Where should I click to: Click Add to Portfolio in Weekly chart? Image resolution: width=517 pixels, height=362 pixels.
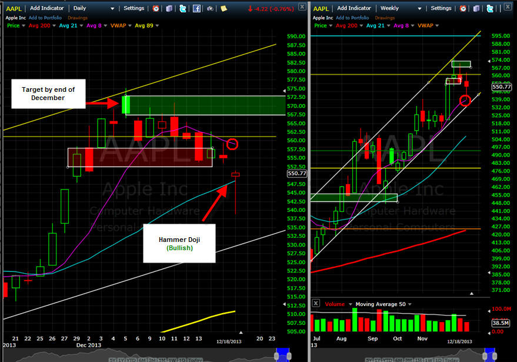tap(352, 18)
